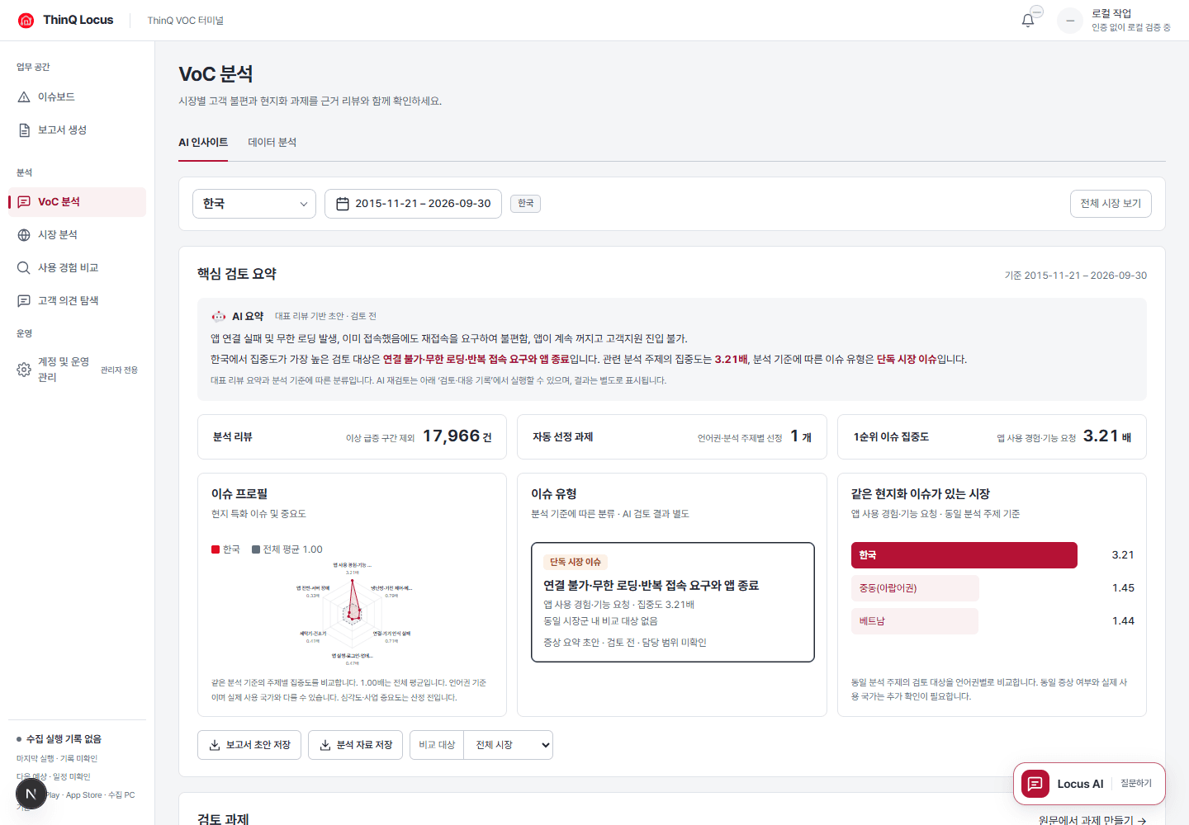The height and width of the screenshot is (825, 1189).
Task: Open 계정 및 운영 관리 gear icon
Action: tap(24, 370)
